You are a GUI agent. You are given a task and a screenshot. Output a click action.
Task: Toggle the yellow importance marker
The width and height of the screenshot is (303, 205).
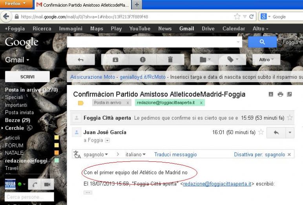[x=81, y=103]
